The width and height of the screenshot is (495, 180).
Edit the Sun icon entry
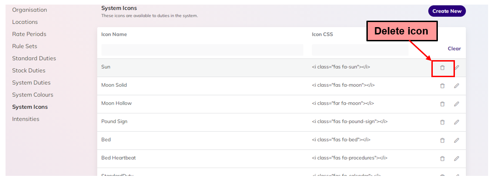point(456,67)
